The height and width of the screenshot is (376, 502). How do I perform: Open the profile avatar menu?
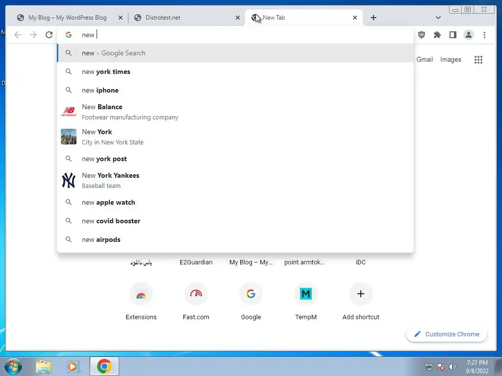(x=468, y=35)
